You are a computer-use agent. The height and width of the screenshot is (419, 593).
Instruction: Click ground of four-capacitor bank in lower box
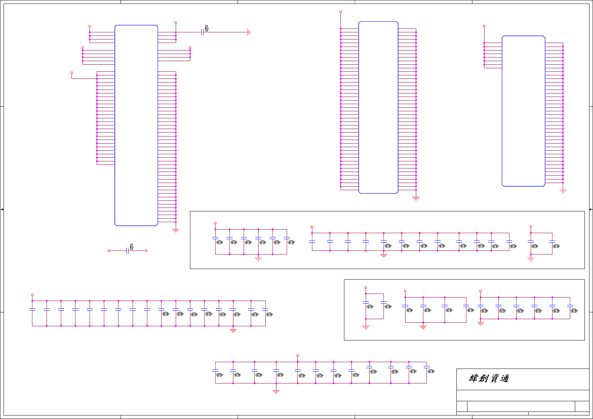423,327
